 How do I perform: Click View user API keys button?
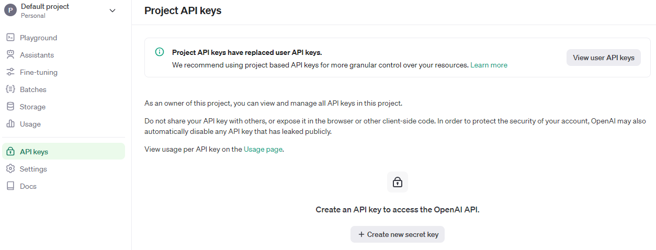[x=604, y=58]
